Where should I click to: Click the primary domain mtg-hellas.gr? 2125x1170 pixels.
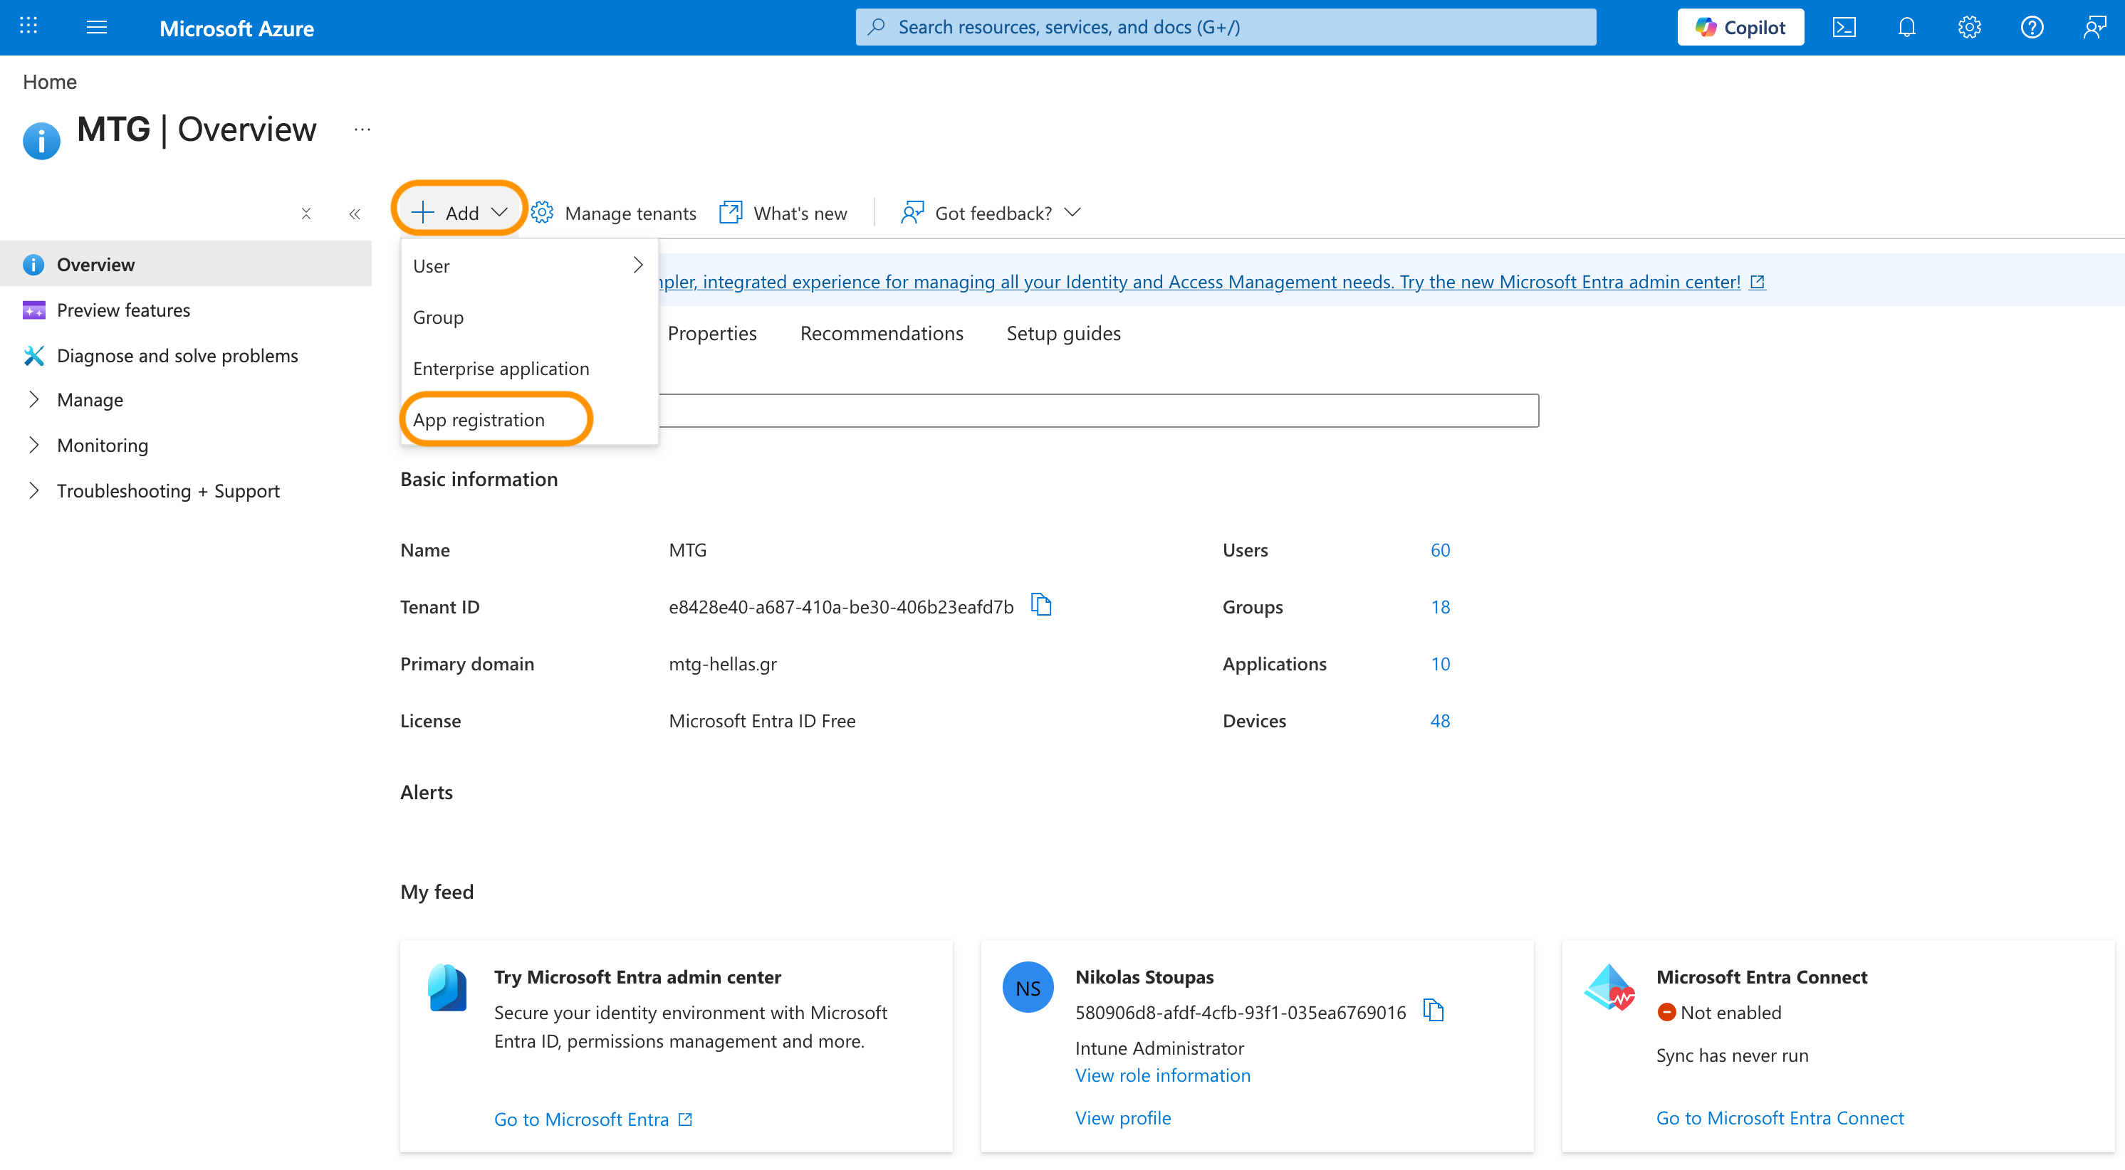(x=723, y=664)
